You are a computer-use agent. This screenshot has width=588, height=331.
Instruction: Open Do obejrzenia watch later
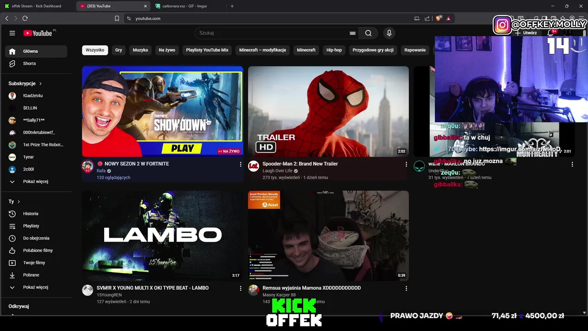(36, 238)
